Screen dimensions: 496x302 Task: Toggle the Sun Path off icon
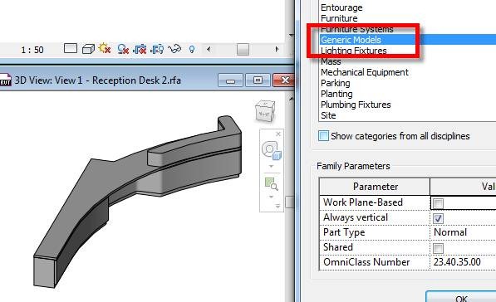[x=105, y=49]
